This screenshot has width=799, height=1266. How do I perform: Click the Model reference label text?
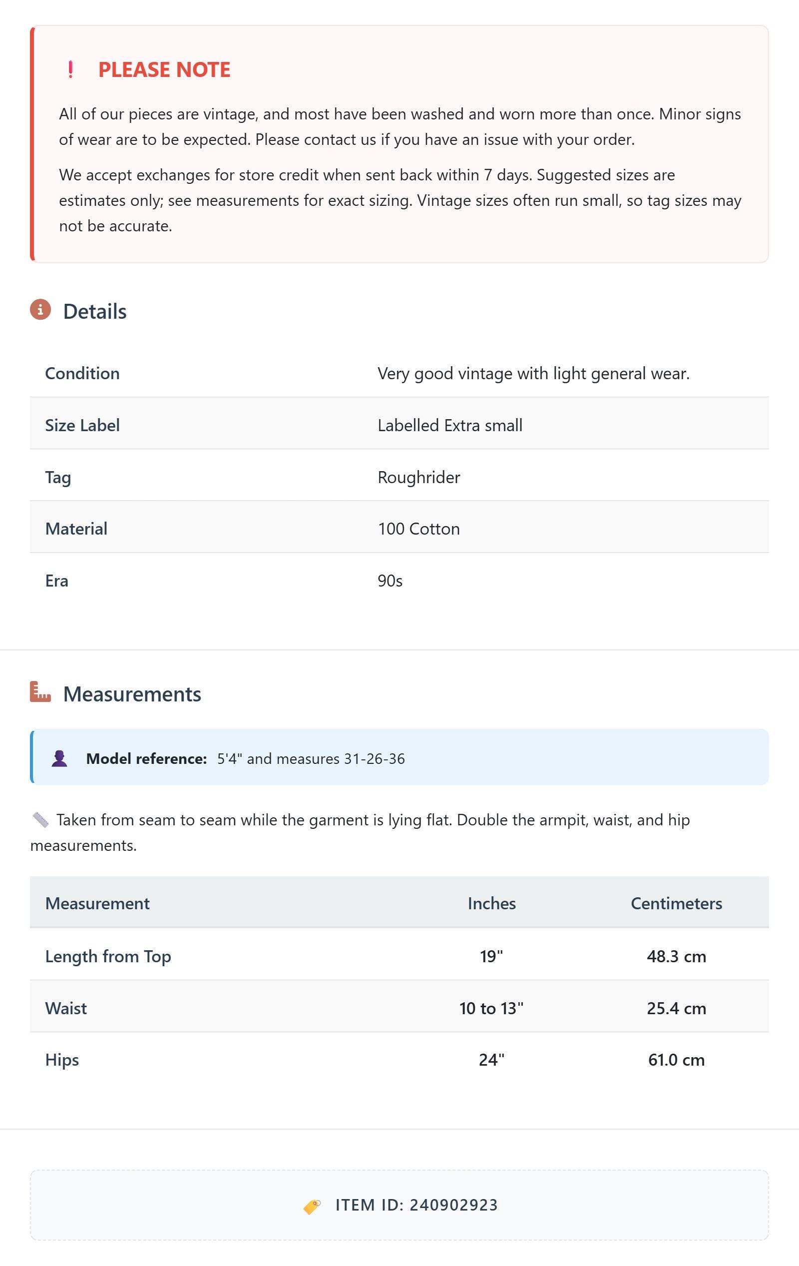tap(147, 759)
